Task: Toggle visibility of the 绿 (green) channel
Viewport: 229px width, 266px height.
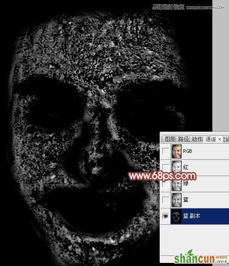Action: [165, 184]
